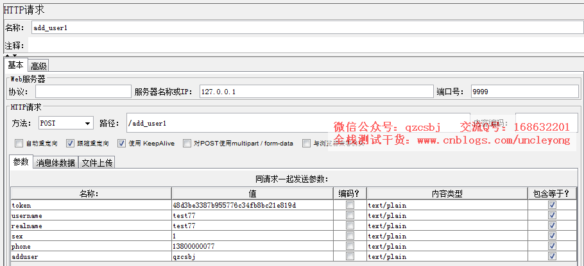
Task: Select the 参数 tab
Action: pos(21,162)
